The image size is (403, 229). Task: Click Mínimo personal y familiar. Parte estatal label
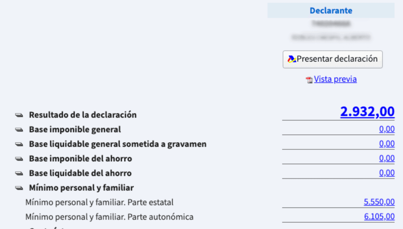click(x=99, y=202)
